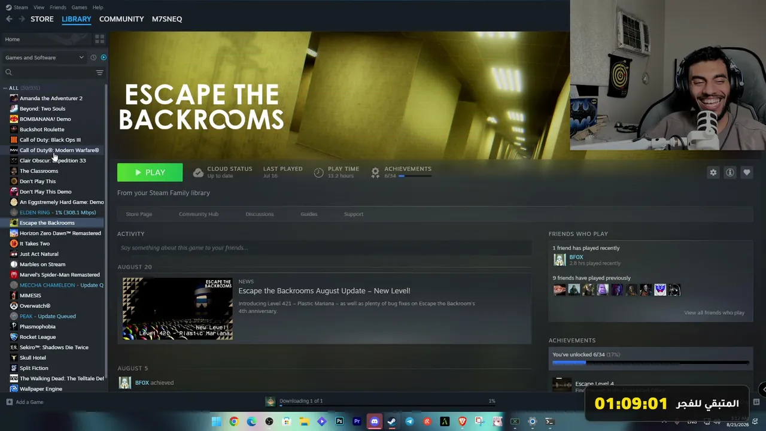Screen dimensions: 766x431
Task: Click the Steam icon in the taskbar
Action: [392, 421]
